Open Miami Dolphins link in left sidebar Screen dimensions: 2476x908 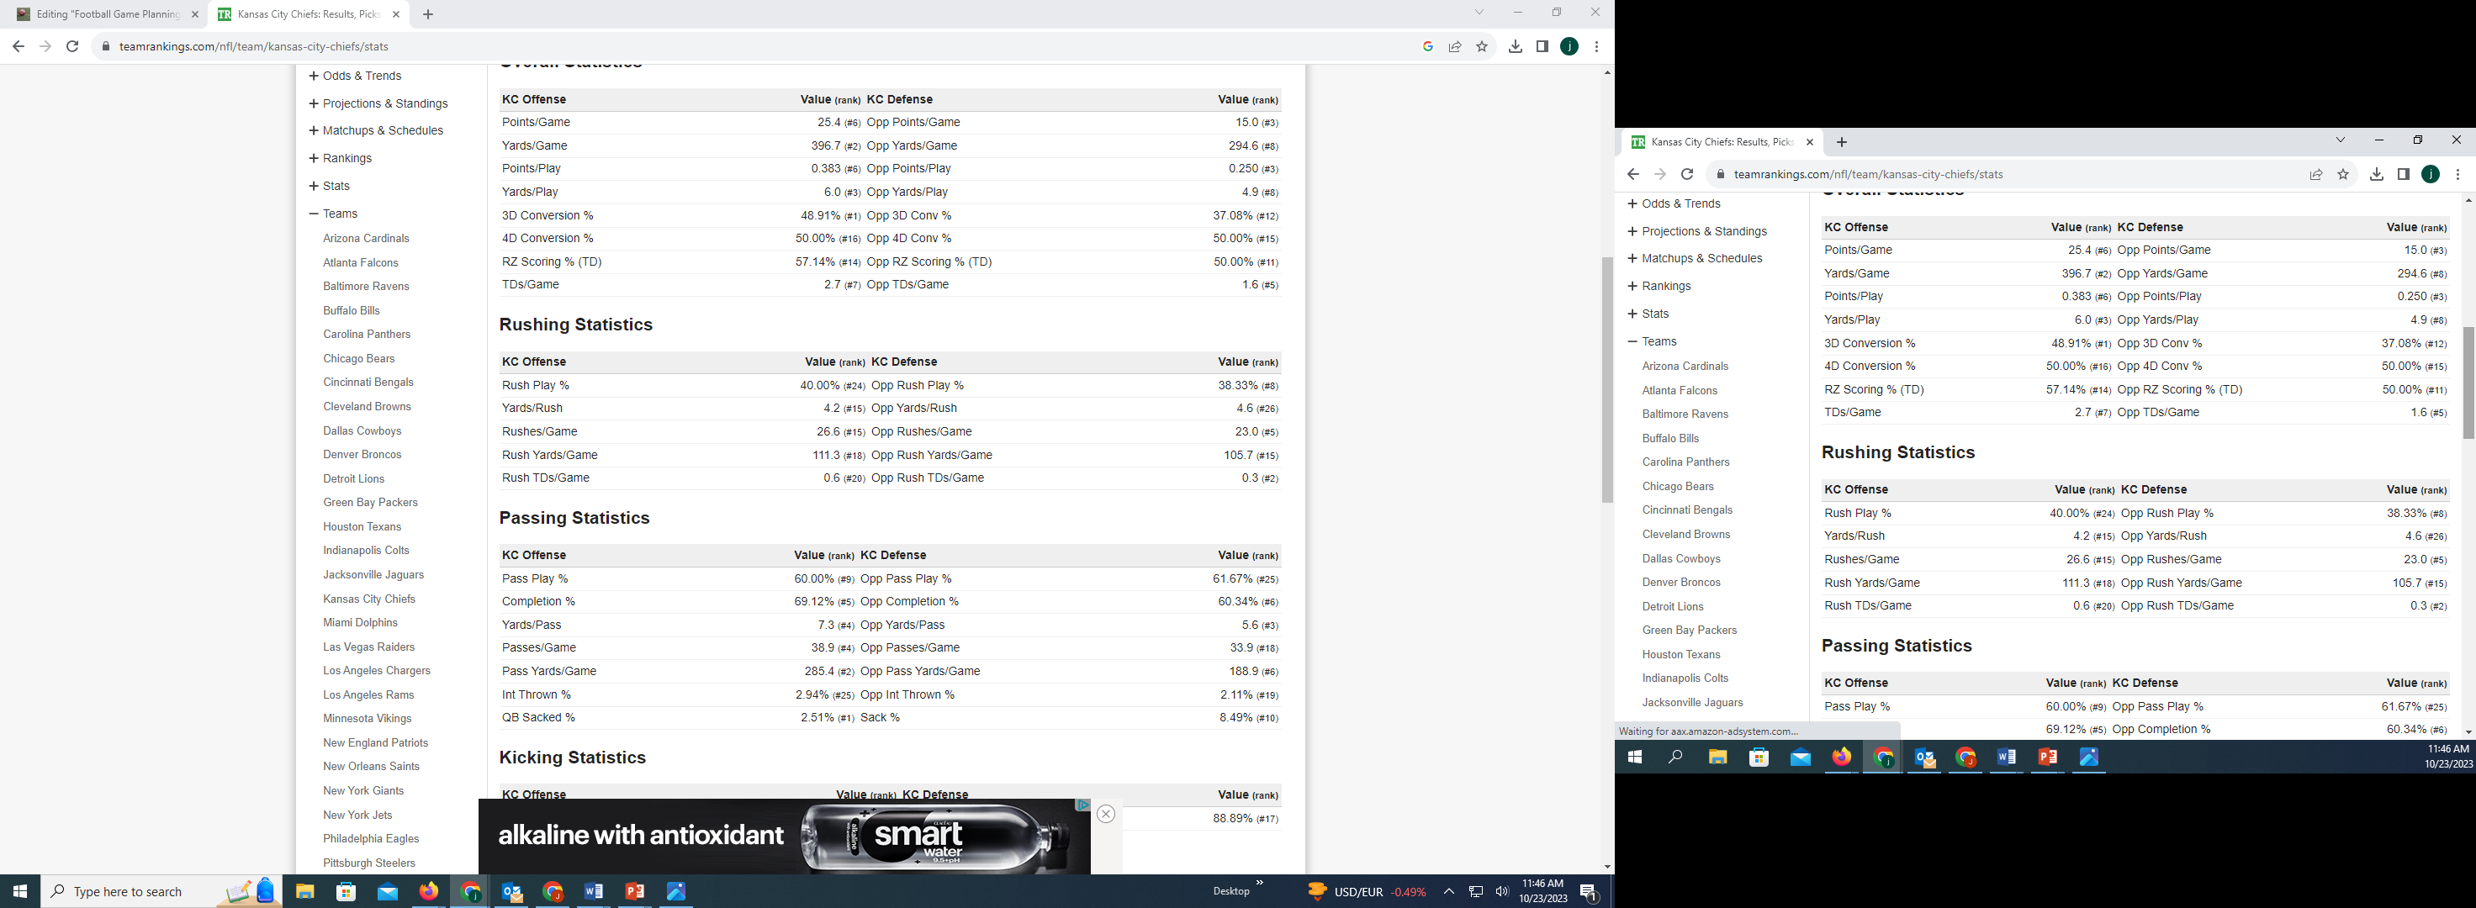pyautogui.click(x=361, y=623)
